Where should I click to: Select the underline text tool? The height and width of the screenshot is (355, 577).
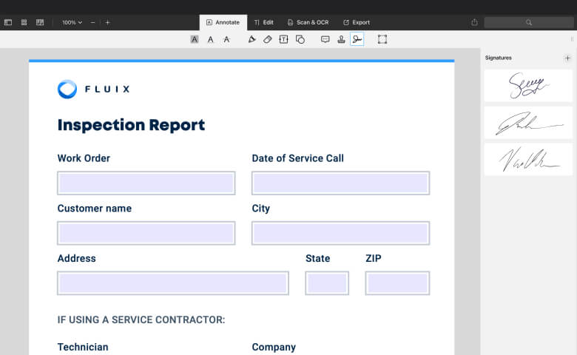click(x=211, y=39)
